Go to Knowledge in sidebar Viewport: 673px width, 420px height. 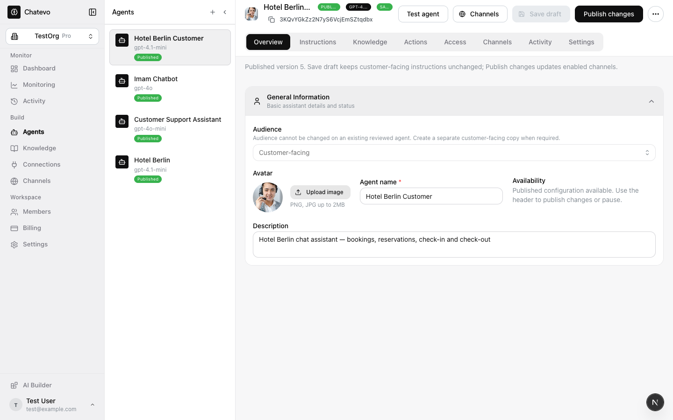pos(52,148)
